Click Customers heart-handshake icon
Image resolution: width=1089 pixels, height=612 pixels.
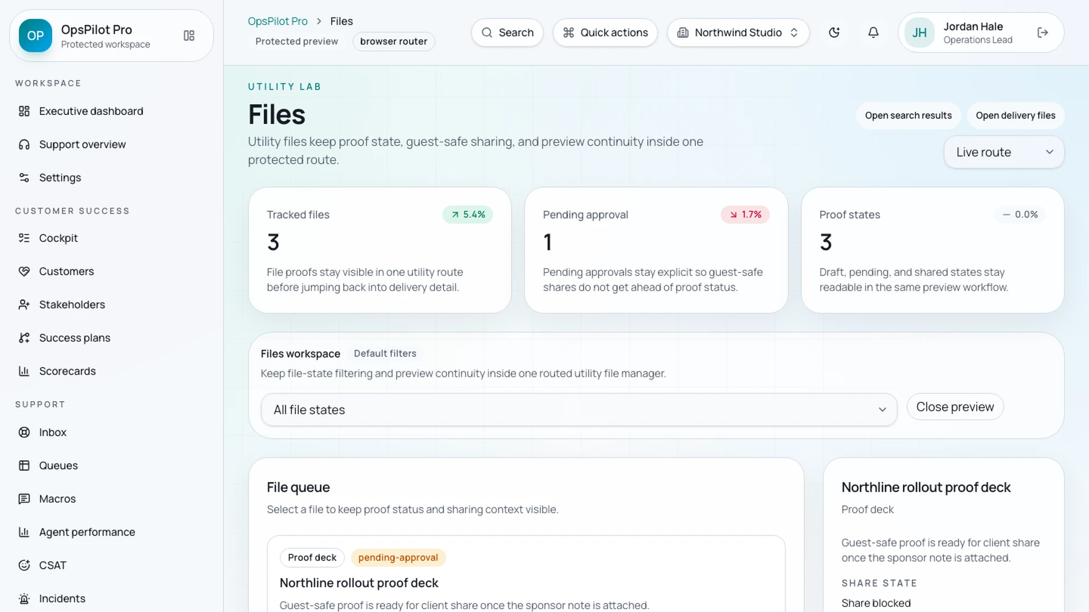point(24,271)
